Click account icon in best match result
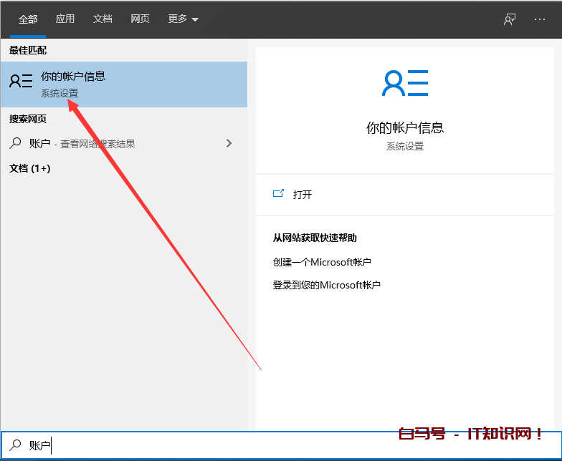Screen dimensions: 562x461 (21, 82)
